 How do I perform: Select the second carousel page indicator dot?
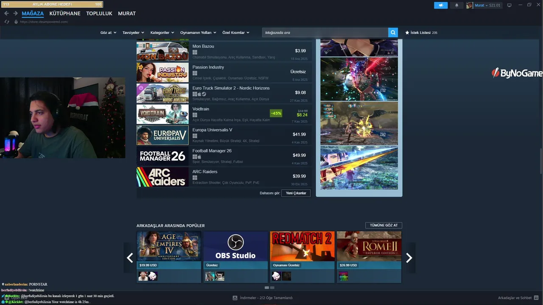point(272,288)
